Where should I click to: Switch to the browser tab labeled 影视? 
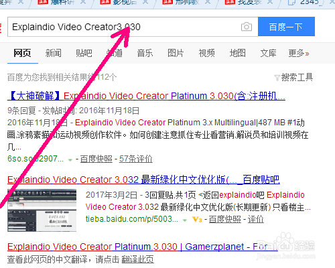click(124, 3)
